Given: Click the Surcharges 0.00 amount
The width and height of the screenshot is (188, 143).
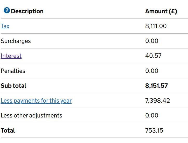Looking at the screenshot, I should tap(152, 41).
